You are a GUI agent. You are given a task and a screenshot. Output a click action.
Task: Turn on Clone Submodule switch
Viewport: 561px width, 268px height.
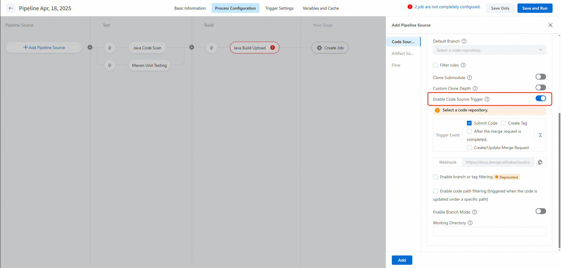[541, 77]
